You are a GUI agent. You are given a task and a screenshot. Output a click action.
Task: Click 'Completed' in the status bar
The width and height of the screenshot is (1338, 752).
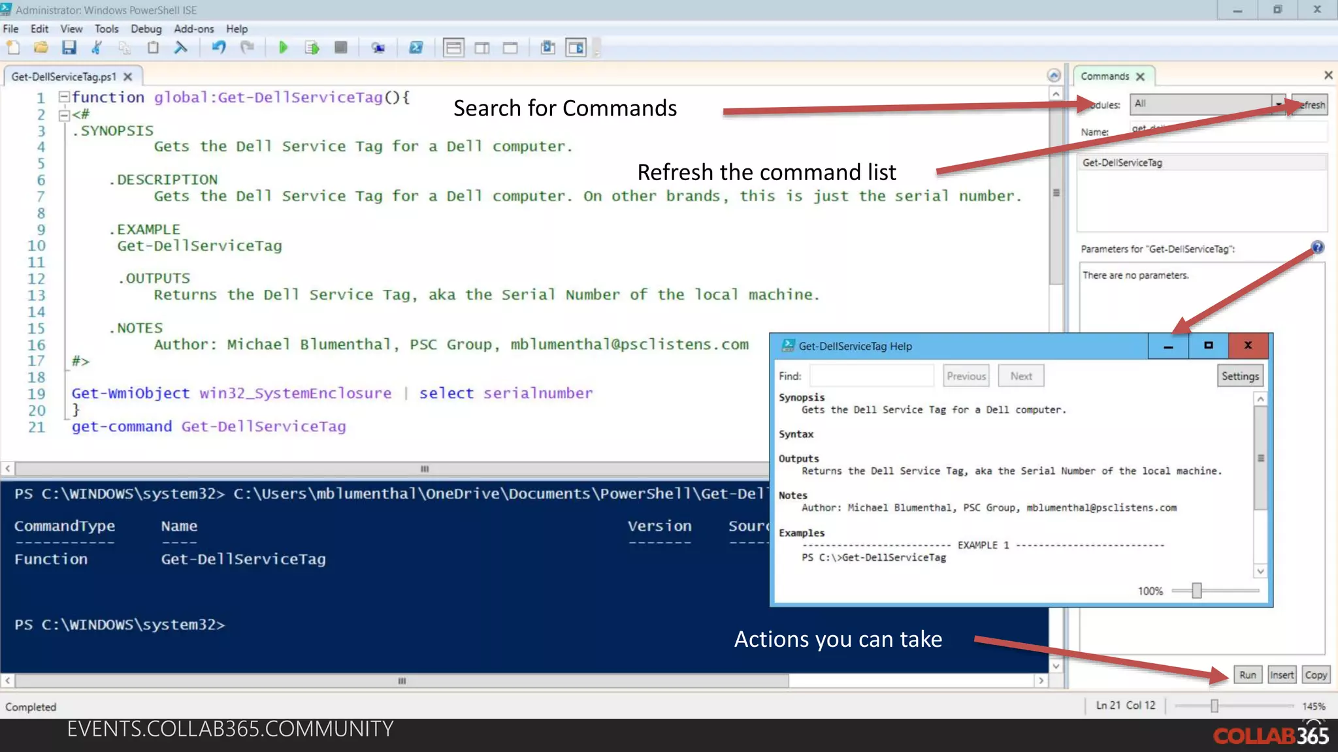(31, 707)
